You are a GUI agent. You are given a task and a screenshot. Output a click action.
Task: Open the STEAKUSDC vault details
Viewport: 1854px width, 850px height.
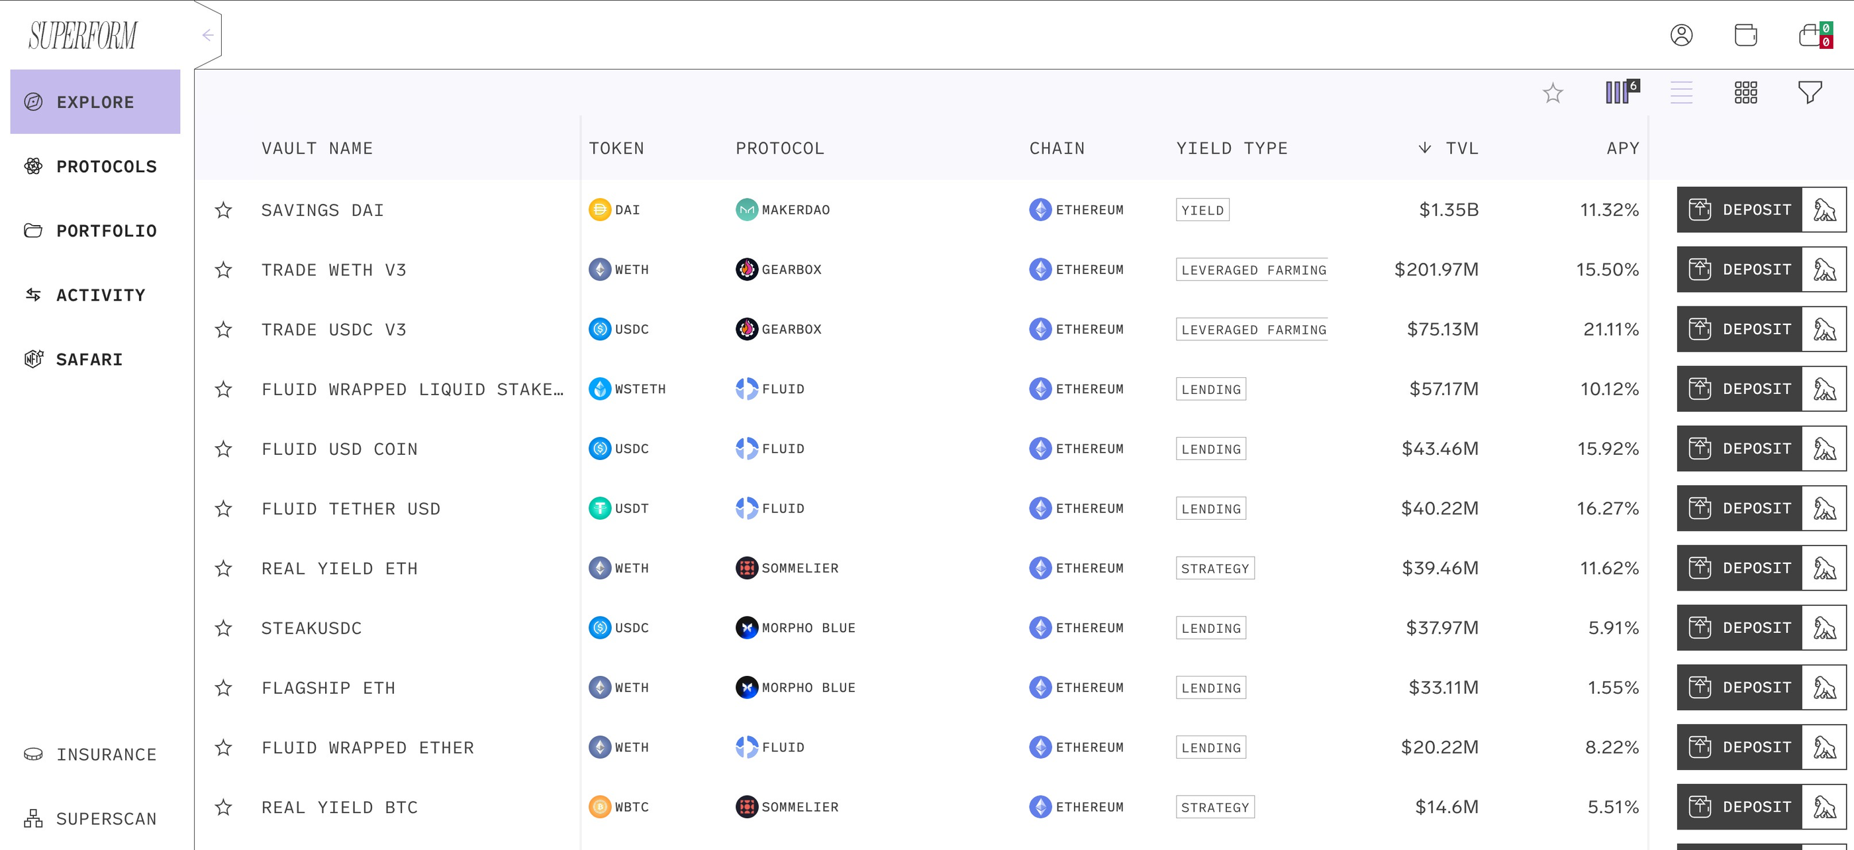[311, 627]
